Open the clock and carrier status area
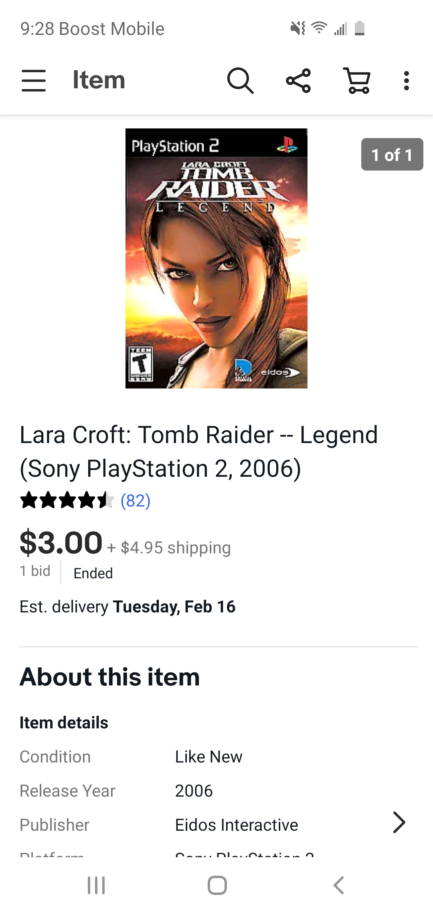Viewport: 433px width, 915px height. [x=92, y=28]
